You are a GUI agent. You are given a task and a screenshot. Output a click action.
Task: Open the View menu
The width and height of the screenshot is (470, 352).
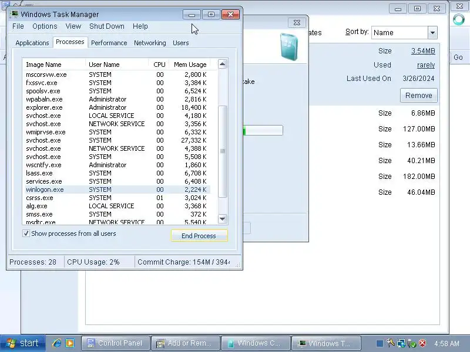[x=73, y=26]
